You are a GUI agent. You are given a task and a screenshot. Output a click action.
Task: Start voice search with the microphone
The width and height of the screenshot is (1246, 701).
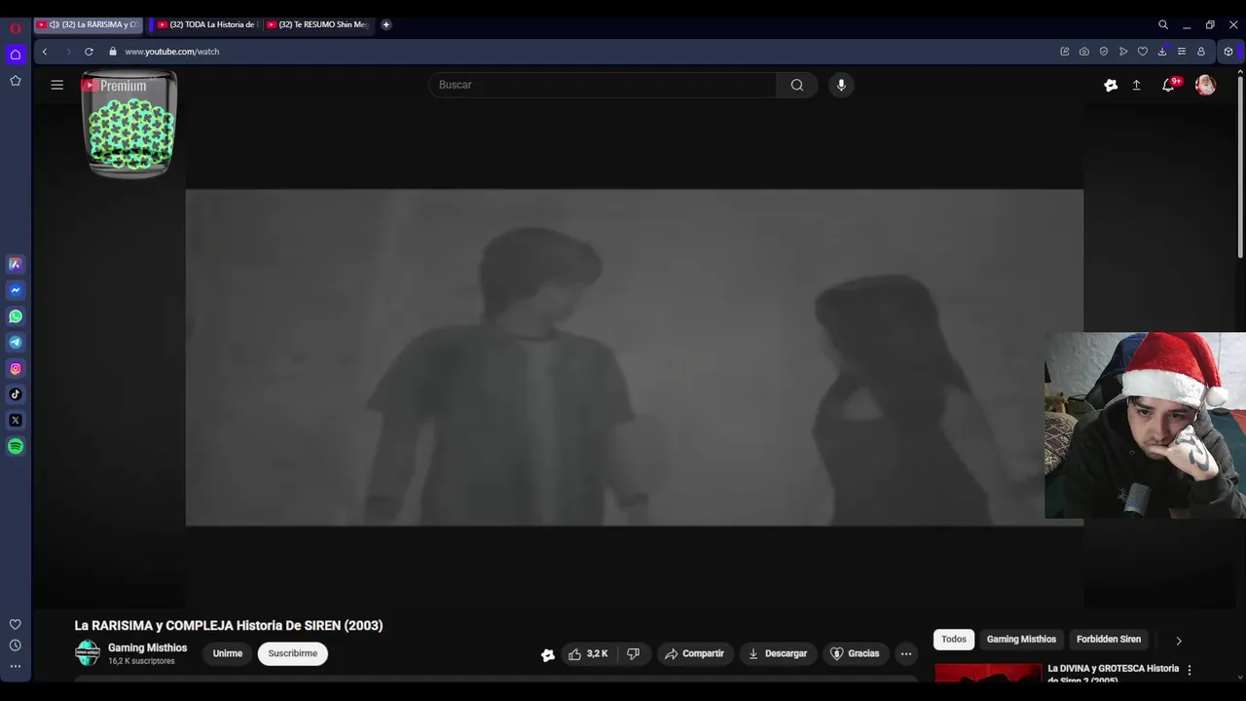click(841, 85)
